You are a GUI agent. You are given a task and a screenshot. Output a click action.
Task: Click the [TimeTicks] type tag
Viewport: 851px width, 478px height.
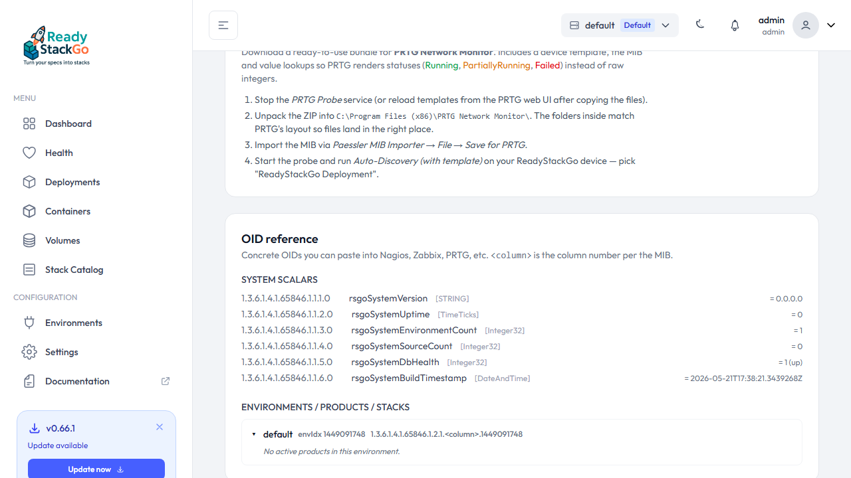pos(458,315)
